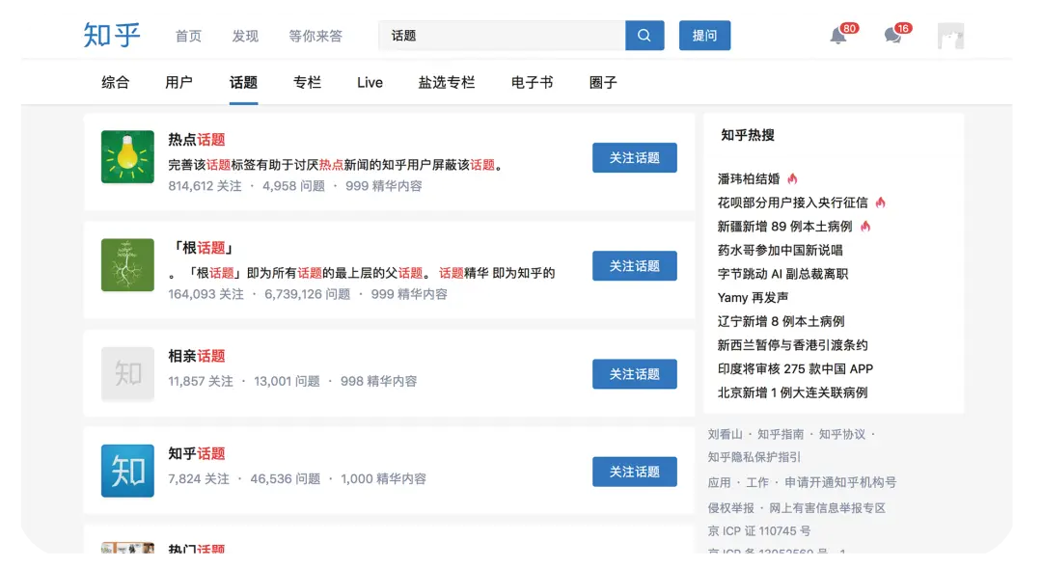Open notifications bell icon
1042x568 pixels.
(838, 37)
